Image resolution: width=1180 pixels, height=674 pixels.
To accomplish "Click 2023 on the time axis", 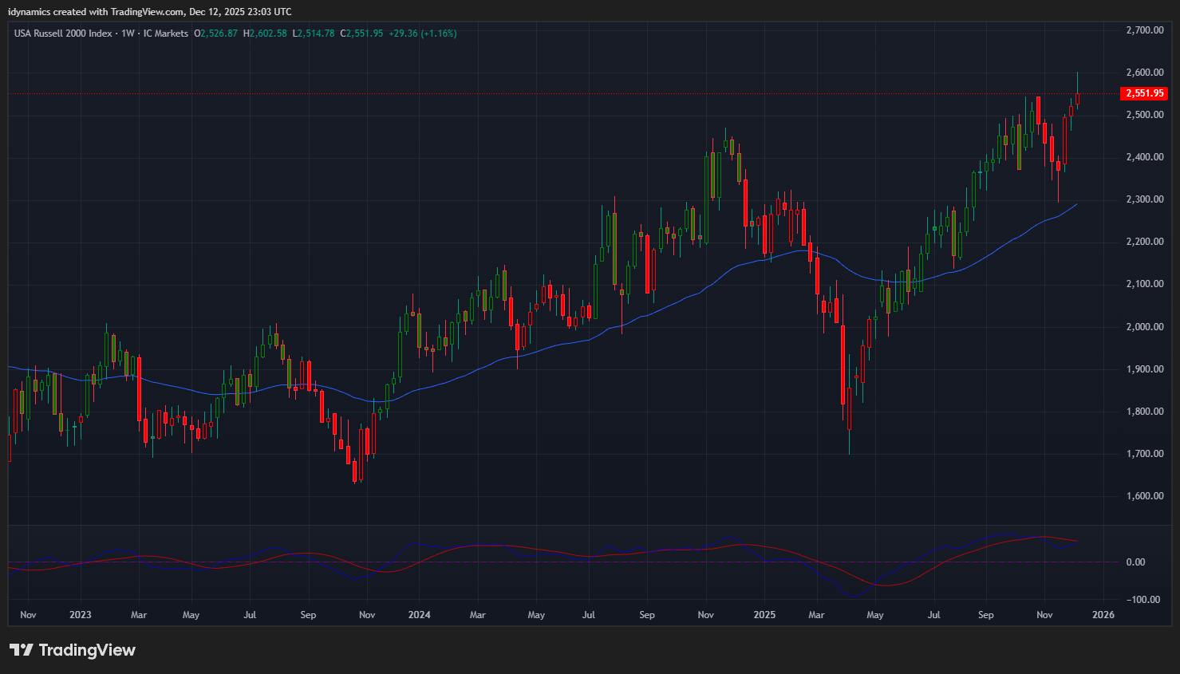I will [80, 615].
